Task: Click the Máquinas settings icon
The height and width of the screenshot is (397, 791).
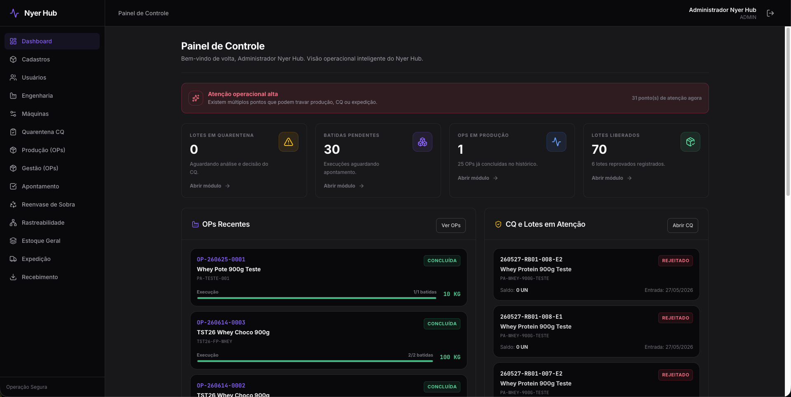Action: [13, 114]
